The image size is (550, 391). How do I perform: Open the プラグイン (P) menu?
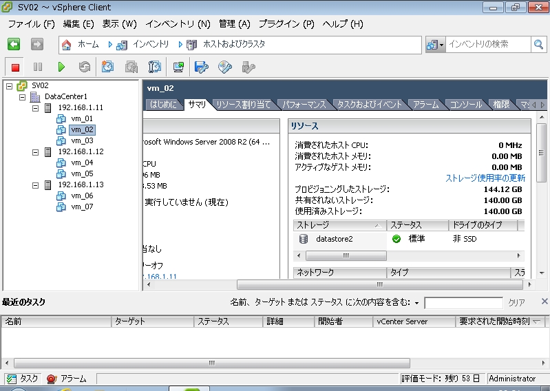tap(286, 24)
